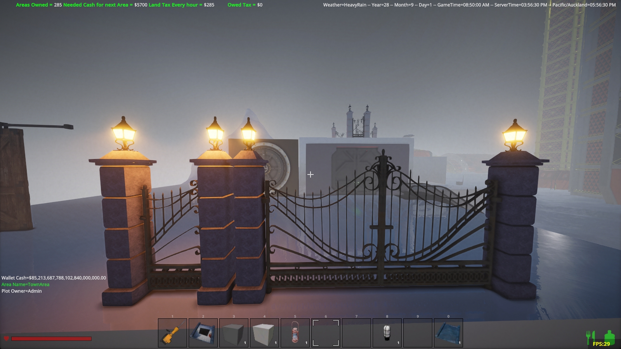This screenshot has width=621, height=349.
Task: Click the Owed Tax value at top
Action: click(245, 5)
